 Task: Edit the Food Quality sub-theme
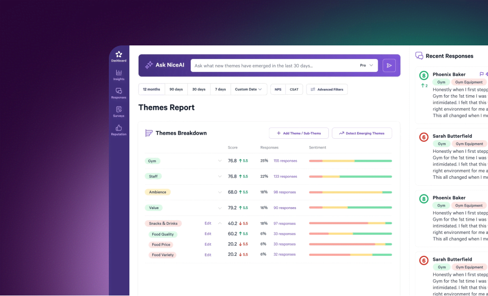click(208, 233)
